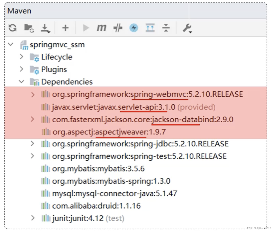Viewport: 275px width, 232px height.
Task: Click library icon beside junit:4.12
Action: [x=46, y=218]
